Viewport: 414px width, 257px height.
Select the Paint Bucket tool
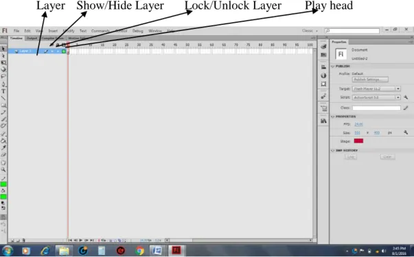coord(3,141)
